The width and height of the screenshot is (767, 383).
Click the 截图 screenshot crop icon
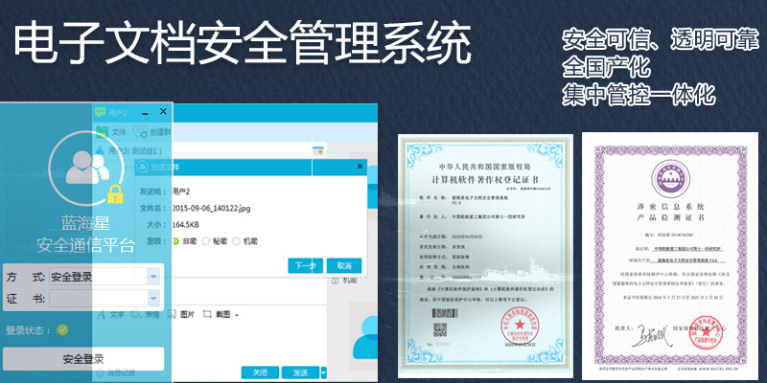point(208,314)
